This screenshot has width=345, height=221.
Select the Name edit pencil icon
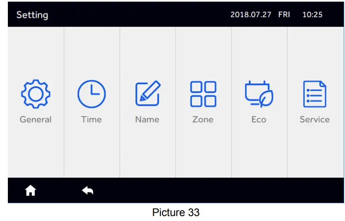pos(147,94)
